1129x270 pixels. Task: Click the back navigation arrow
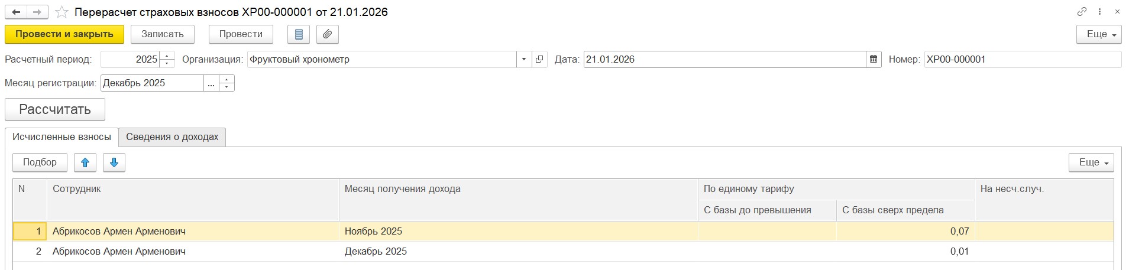[16, 12]
